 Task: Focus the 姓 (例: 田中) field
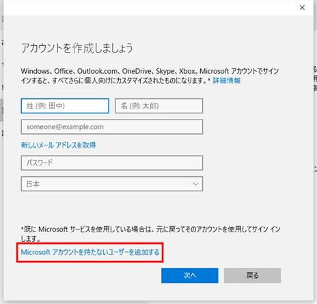65,106
